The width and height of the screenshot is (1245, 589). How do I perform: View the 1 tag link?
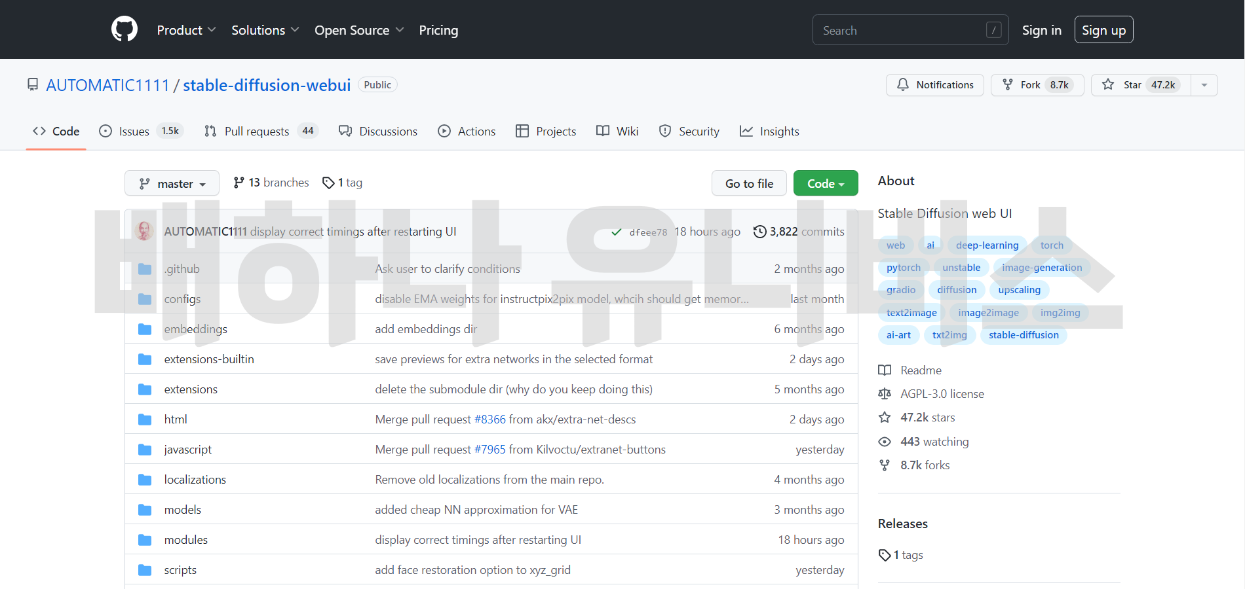pyautogui.click(x=343, y=183)
